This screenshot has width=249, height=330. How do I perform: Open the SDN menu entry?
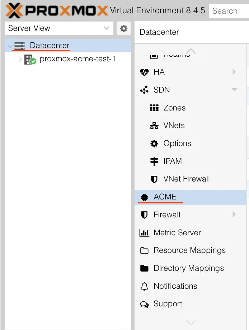[162, 90]
